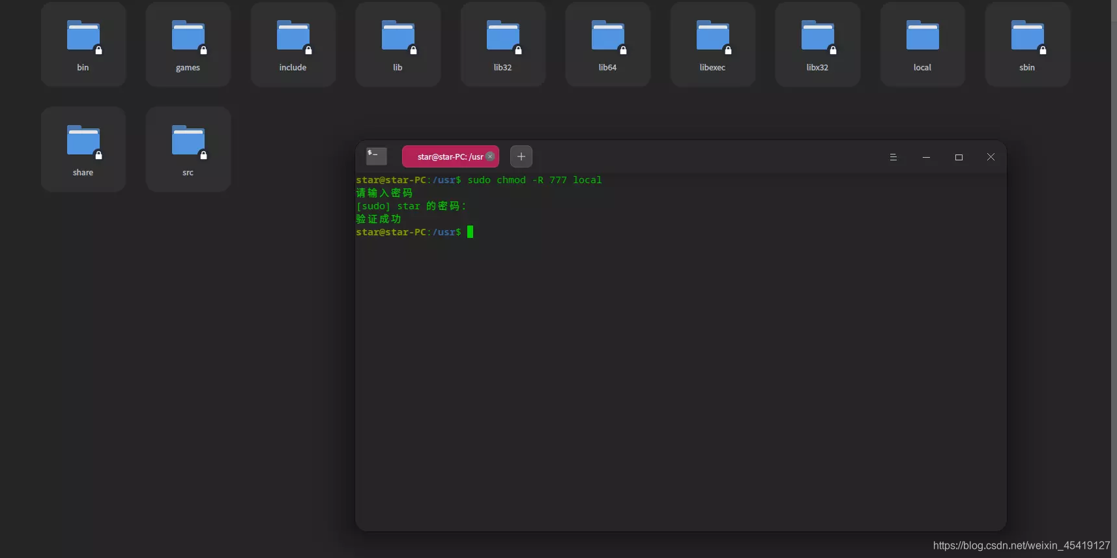
Task: Add a new terminal tab
Action: [x=521, y=156]
